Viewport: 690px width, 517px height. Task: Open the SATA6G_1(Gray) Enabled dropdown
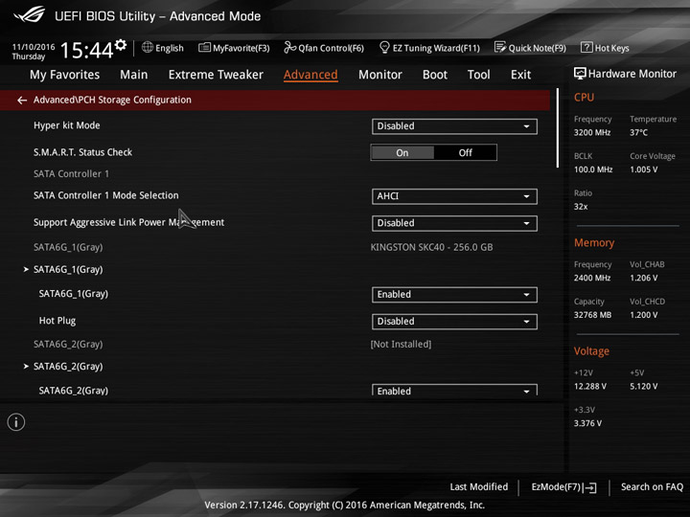tap(454, 295)
